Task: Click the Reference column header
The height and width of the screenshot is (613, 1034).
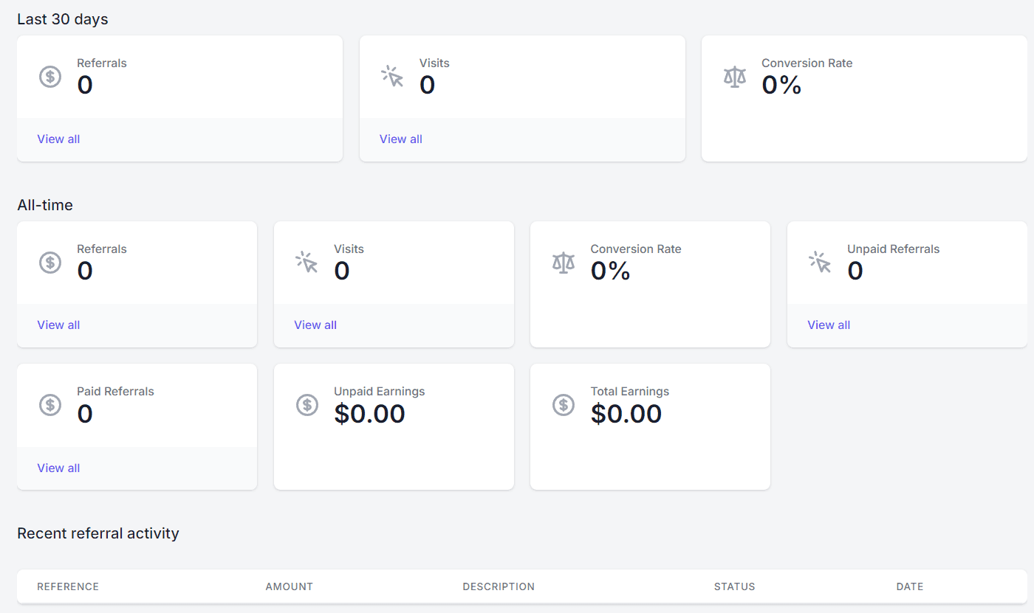Action: pos(68,587)
